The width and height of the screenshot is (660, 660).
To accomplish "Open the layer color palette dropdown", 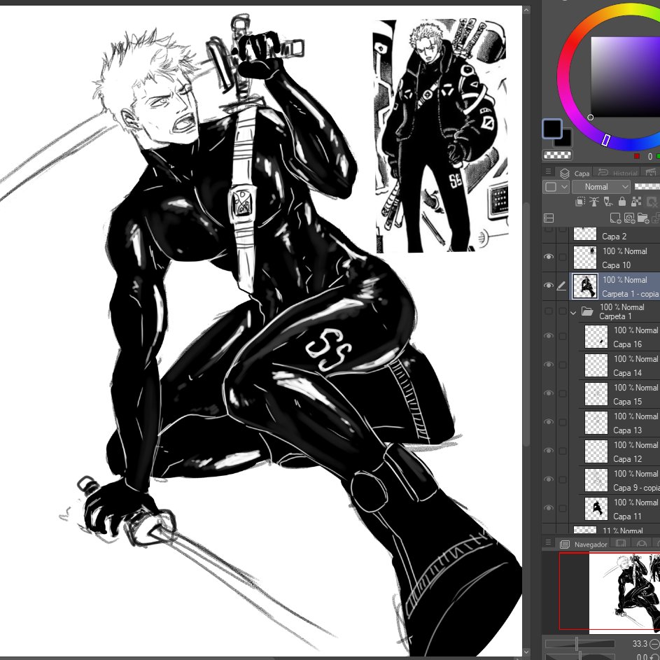I will [556, 186].
